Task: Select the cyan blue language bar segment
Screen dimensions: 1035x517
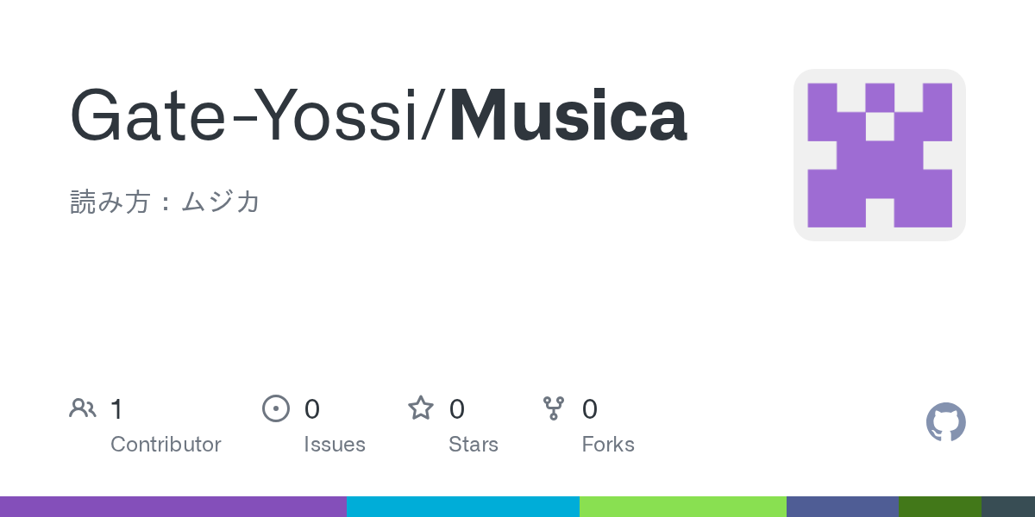Action: pos(463,507)
